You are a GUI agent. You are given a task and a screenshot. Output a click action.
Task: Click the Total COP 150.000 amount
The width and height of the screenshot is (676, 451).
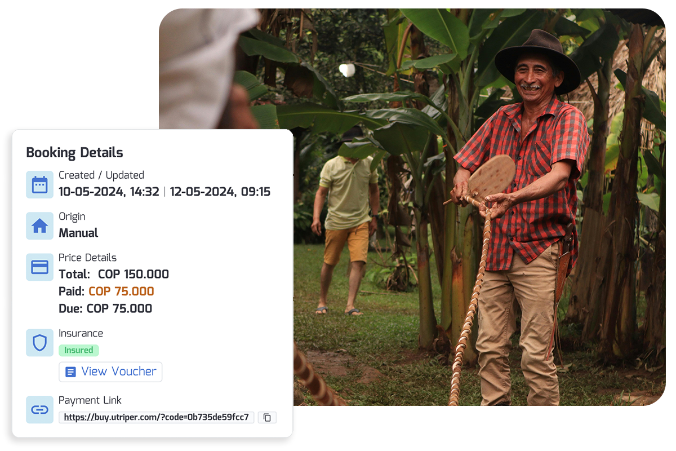[x=134, y=275]
